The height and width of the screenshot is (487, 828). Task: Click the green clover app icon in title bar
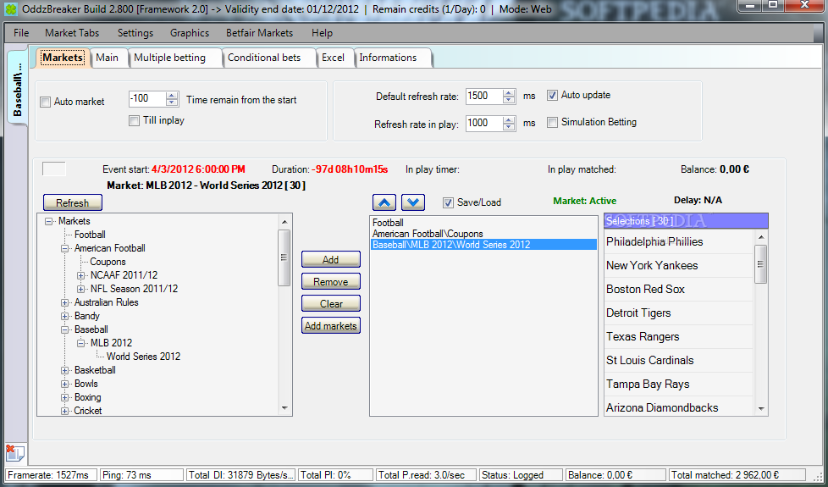pos(11,9)
